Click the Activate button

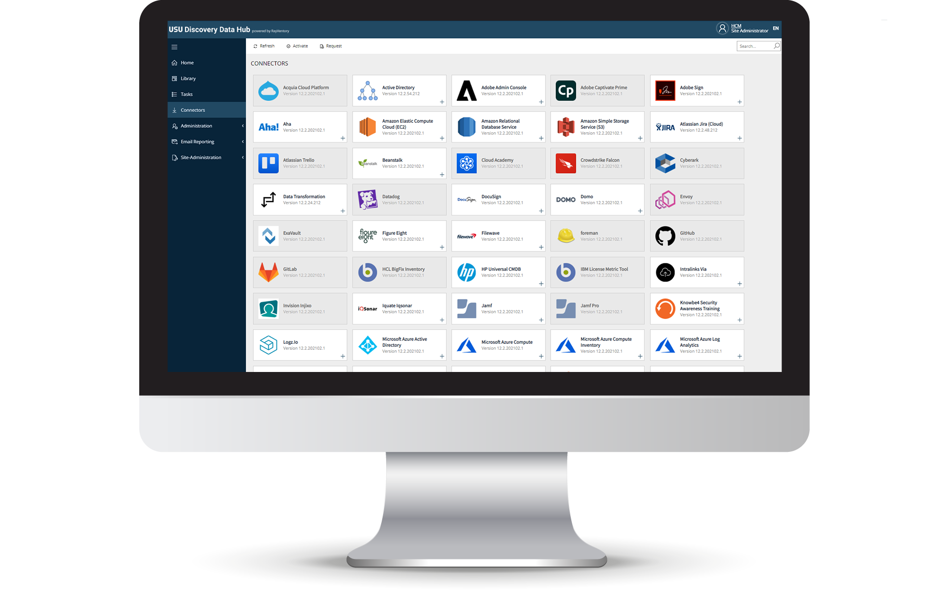[300, 46]
